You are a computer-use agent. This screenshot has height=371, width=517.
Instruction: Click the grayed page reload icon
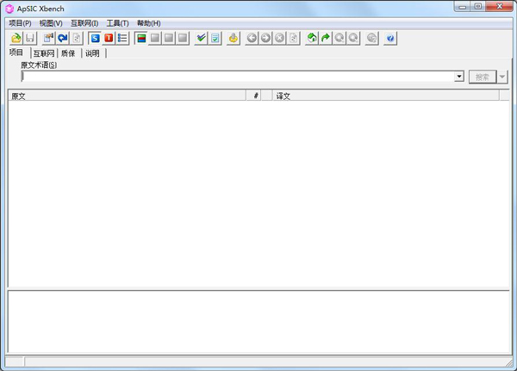[293, 38]
